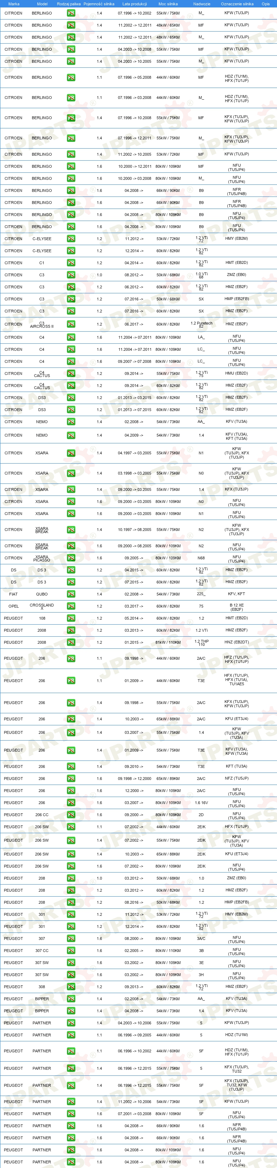
Task: Click fuel icon in C4 CACTUS 60kW row
Action: 71,386
